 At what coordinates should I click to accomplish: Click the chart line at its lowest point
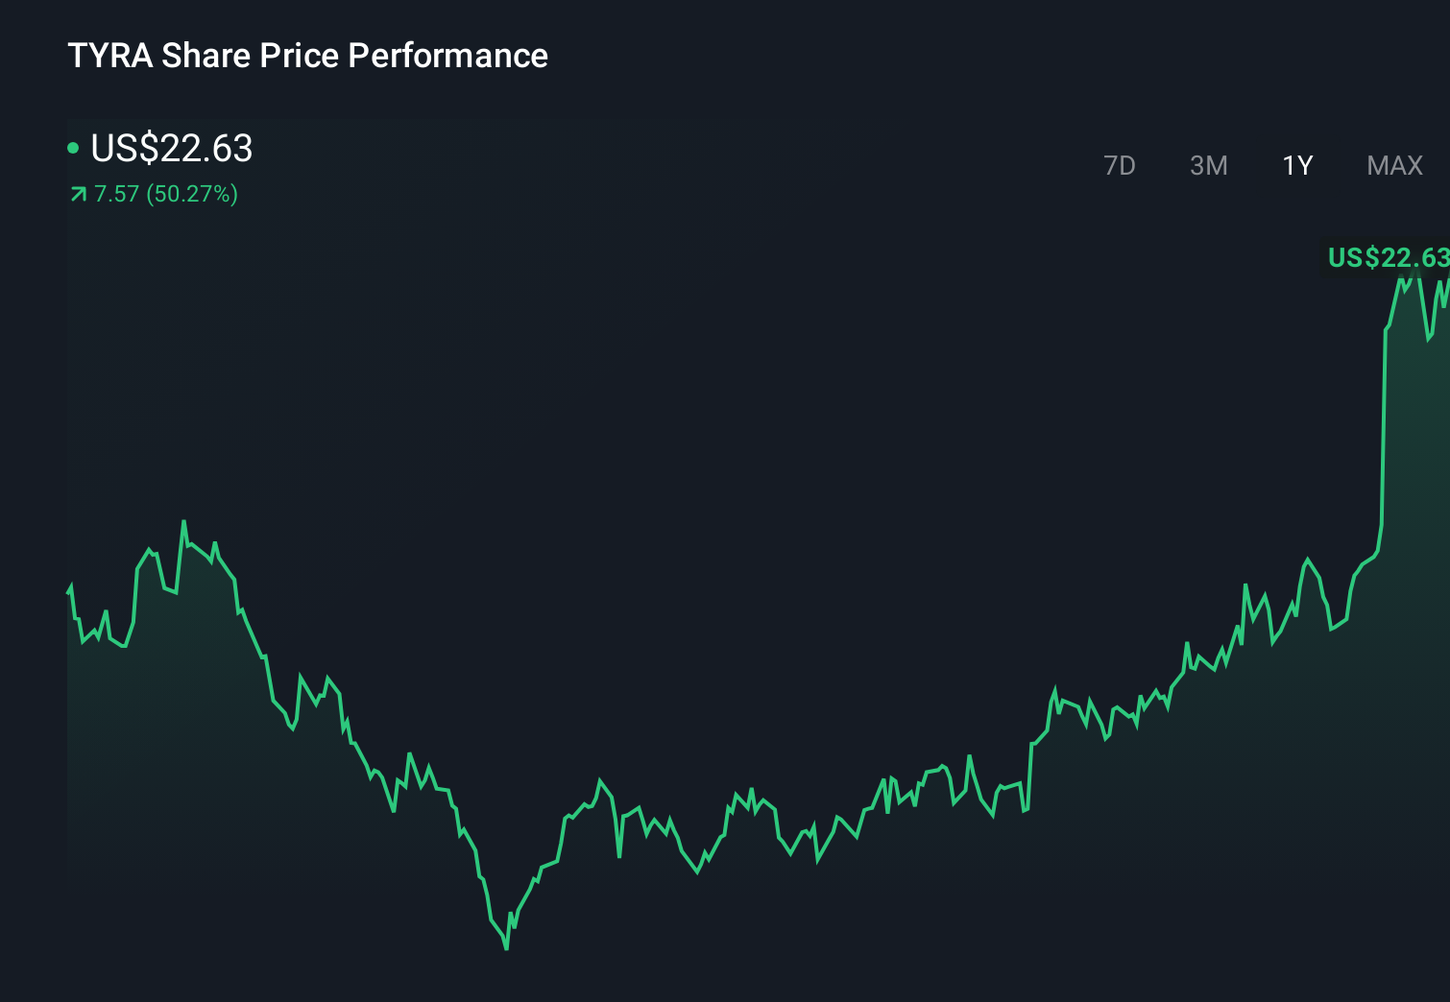pos(507,948)
